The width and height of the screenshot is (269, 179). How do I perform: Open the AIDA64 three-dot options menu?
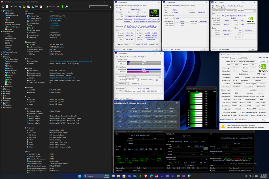pos(110,7)
